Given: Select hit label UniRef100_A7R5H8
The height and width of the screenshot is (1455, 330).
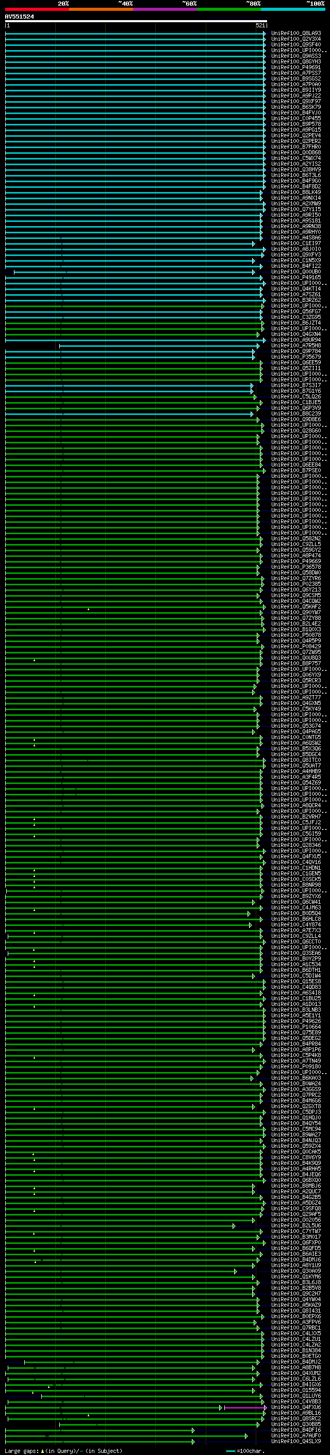Looking at the screenshot, I should point(296,346).
